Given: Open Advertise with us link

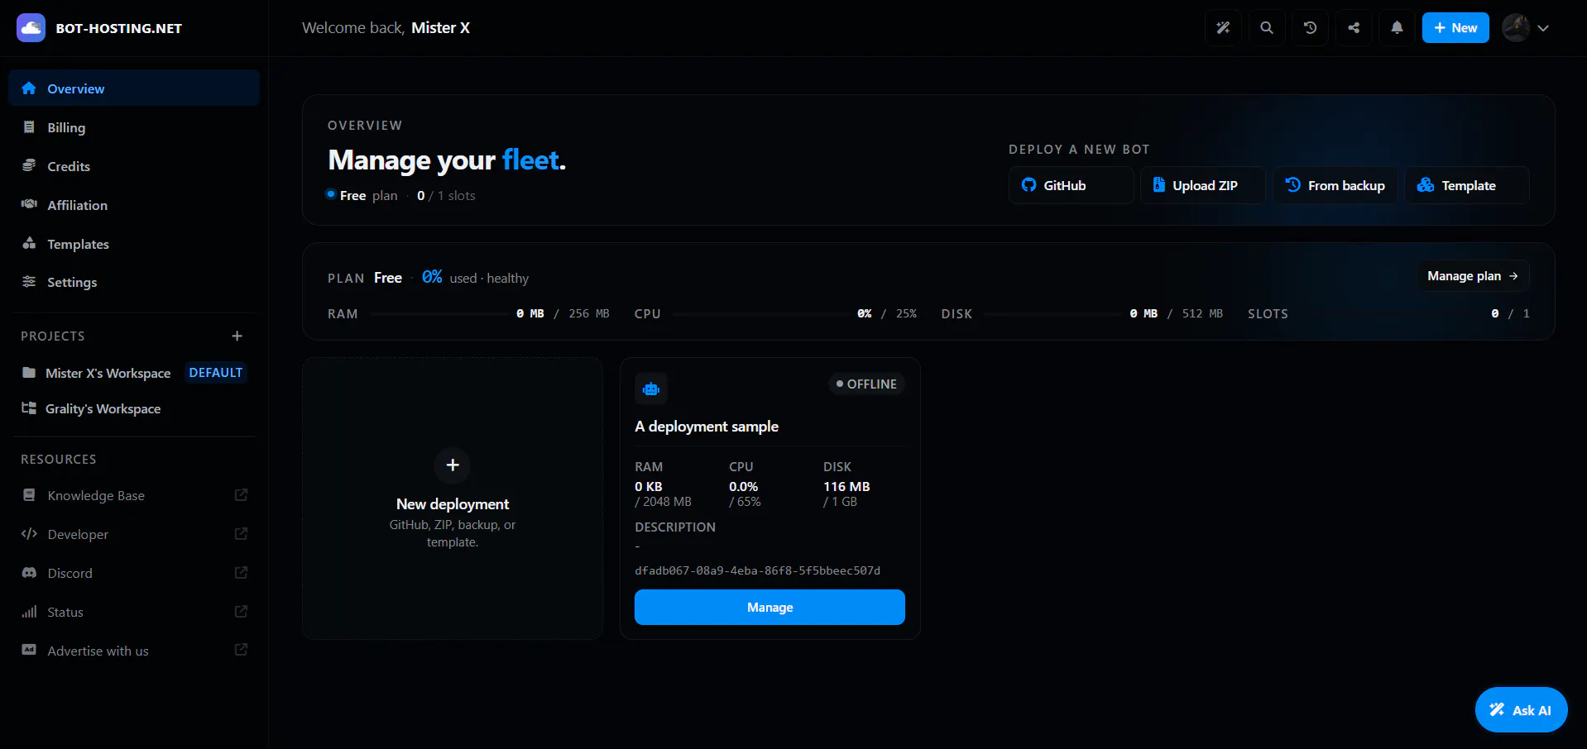Looking at the screenshot, I should 134,651.
